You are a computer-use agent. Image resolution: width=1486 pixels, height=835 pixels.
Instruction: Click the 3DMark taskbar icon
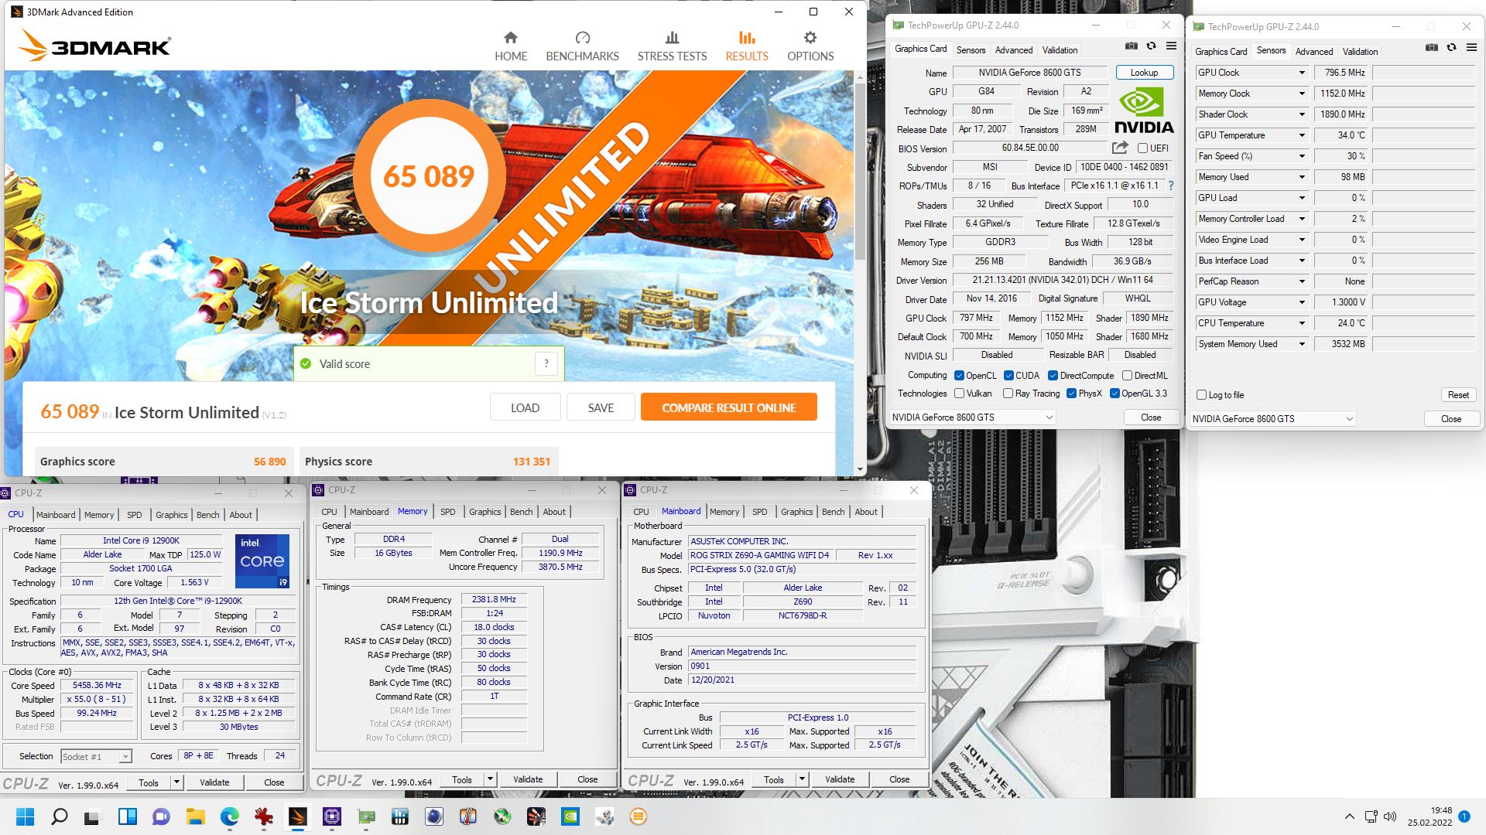pyautogui.click(x=297, y=816)
